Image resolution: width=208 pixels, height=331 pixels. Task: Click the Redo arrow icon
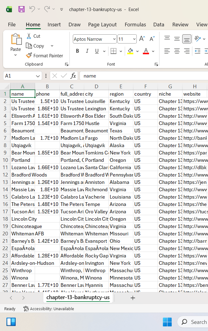coord(47,9)
